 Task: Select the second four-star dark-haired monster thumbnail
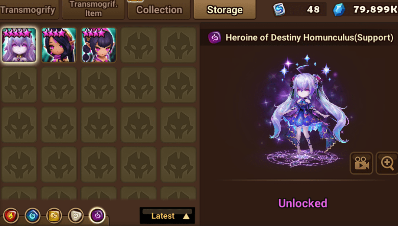coord(59,45)
